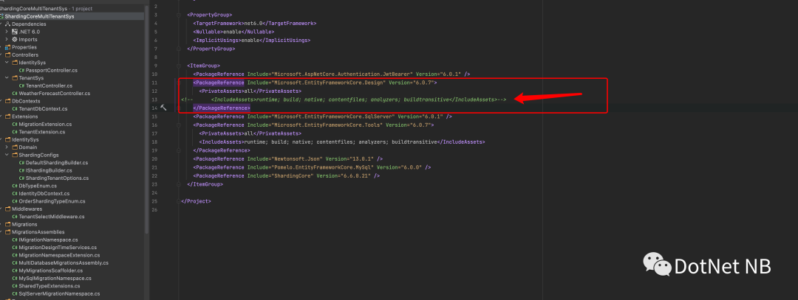Screen dimensions: 798x300
Task: Click the C# icon of MyMigrationsScaffolder.cs
Action: pos(15,271)
